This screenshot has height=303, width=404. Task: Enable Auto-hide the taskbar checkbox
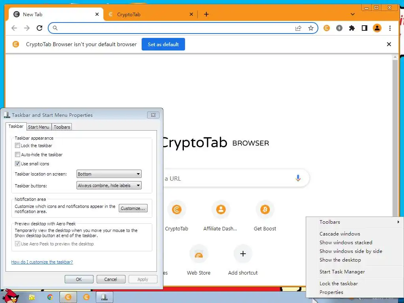click(17, 155)
